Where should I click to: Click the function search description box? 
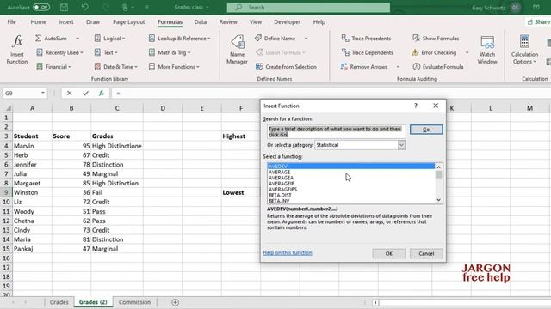click(x=337, y=131)
